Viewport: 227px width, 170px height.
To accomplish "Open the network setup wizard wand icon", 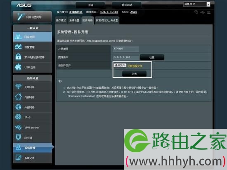I will point(20,17).
